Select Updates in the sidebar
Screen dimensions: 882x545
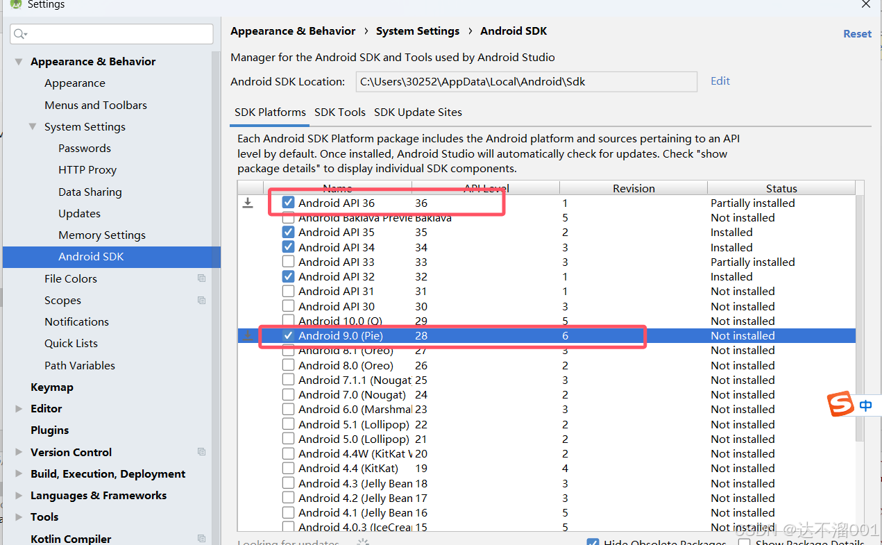(80, 213)
